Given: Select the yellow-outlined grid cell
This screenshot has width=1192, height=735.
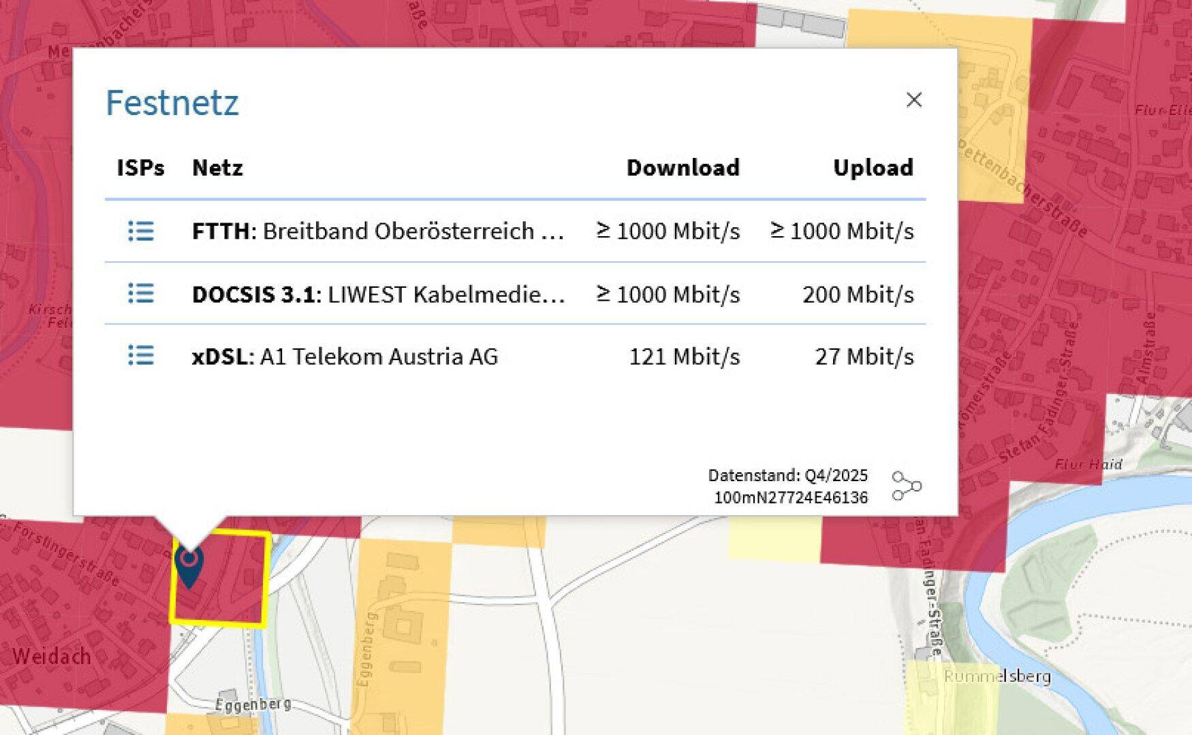Looking at the screenshot, I should [x=219, y=578].
